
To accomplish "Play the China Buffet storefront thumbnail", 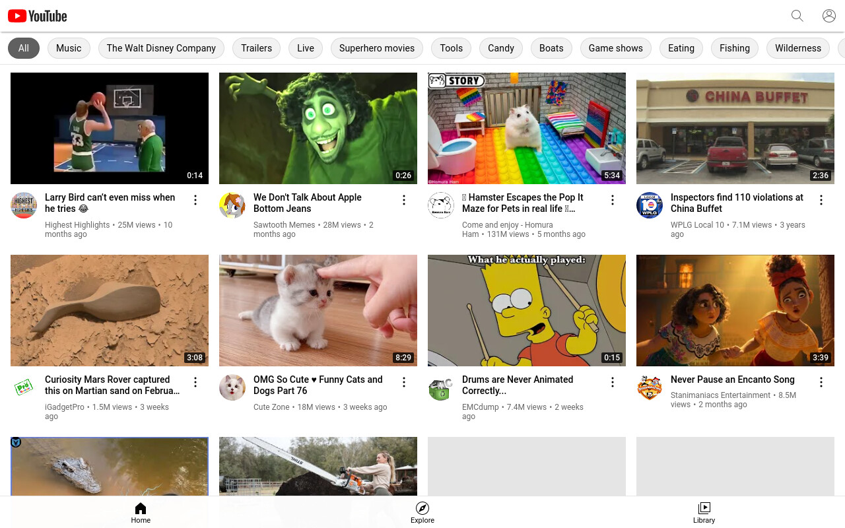I will tap(735, 128).
